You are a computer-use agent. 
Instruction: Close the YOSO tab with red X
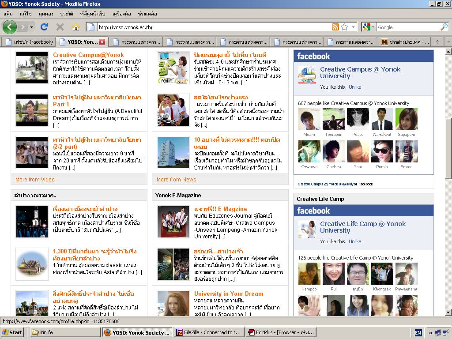[102, 42]
